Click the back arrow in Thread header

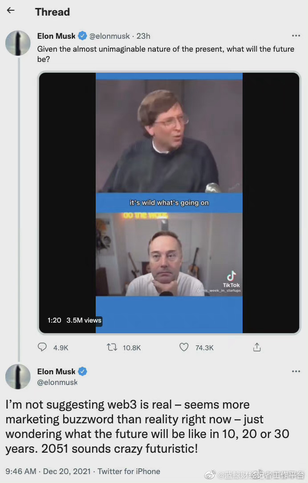[x=11, y=11]
